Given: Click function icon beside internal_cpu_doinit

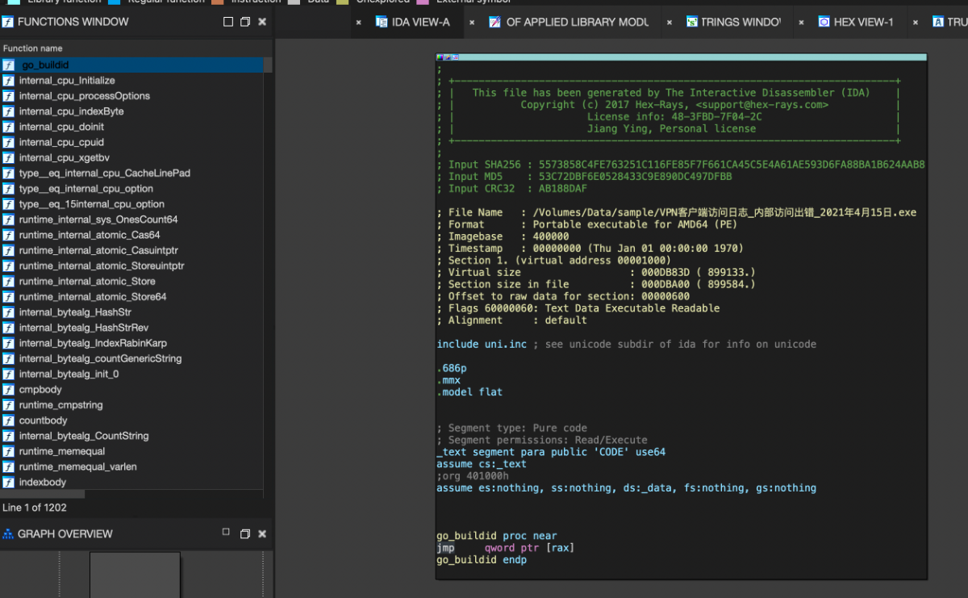Looking at the screenshot, I should pyautogui.click(x=8, y=127).
